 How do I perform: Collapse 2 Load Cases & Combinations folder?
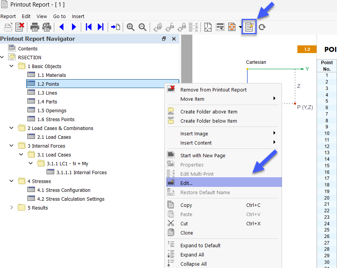point(12,128)
